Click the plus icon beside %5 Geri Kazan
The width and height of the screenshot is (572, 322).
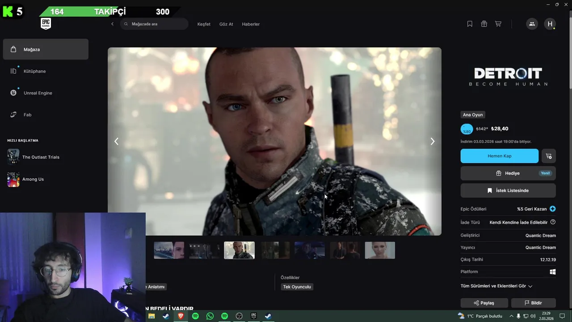(x=553, y=209)
